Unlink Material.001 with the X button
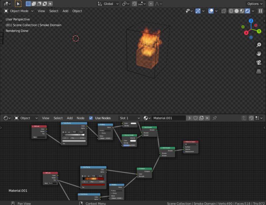 [207, 118]
